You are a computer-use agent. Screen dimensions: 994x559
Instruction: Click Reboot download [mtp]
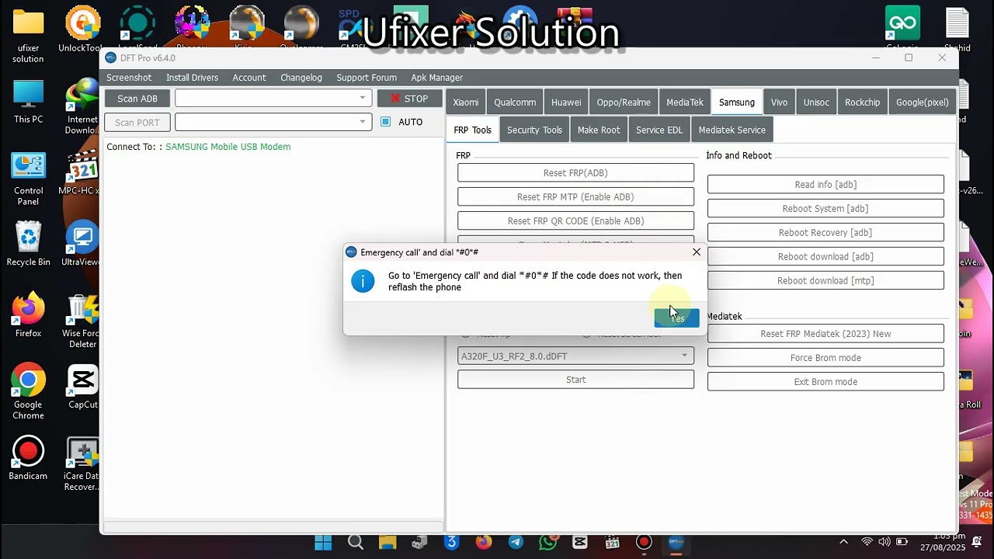(x=825, y=280)
